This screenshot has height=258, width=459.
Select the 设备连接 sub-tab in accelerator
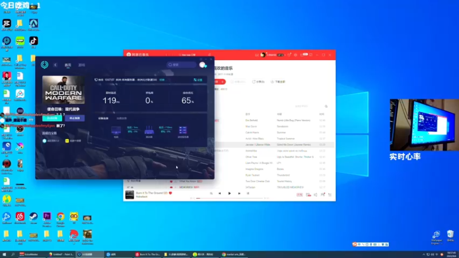pos(103,119)
